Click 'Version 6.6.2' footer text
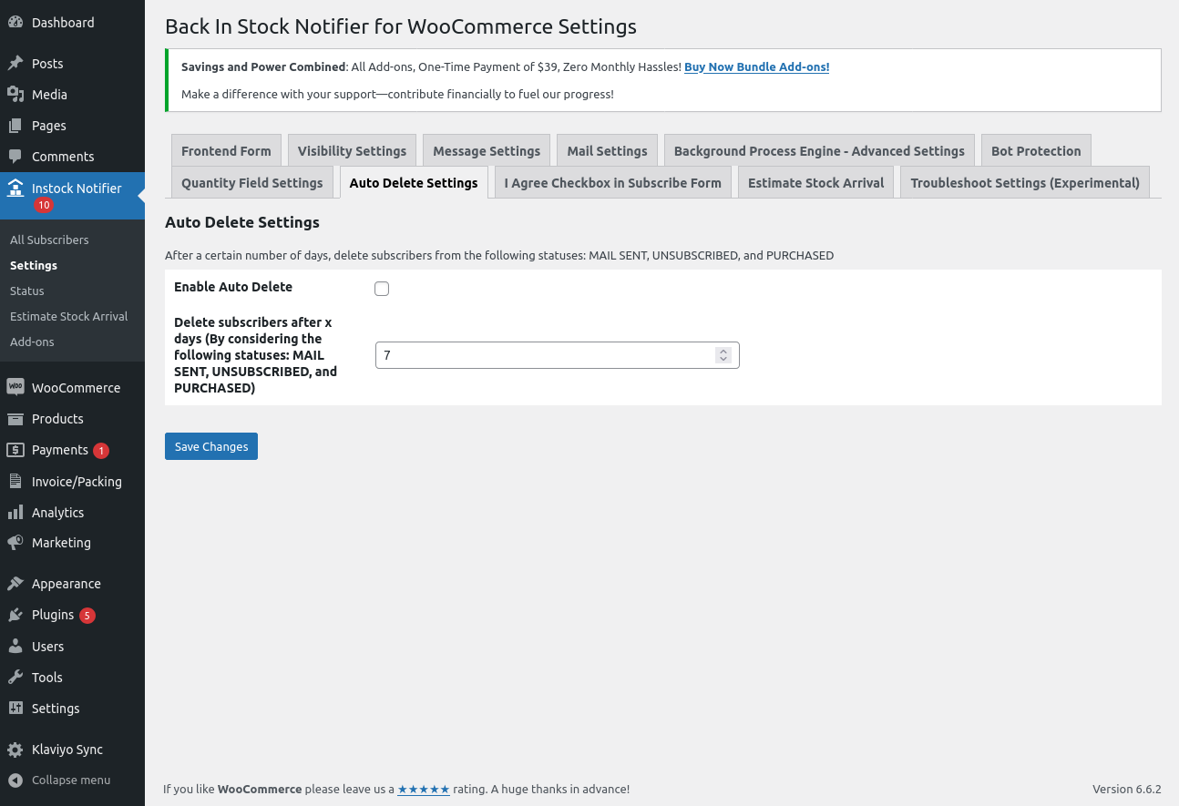Screen dimensions: 1179x806 [x=1127, y=790]
